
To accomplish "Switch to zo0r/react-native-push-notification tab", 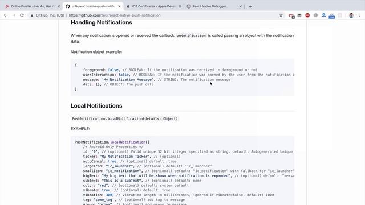I will point(93,6).
